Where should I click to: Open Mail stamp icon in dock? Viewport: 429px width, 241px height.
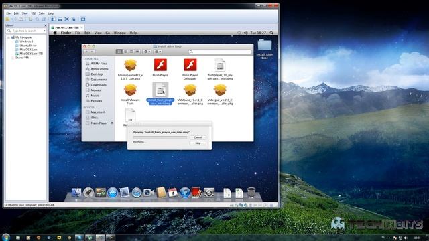[125, 193]
